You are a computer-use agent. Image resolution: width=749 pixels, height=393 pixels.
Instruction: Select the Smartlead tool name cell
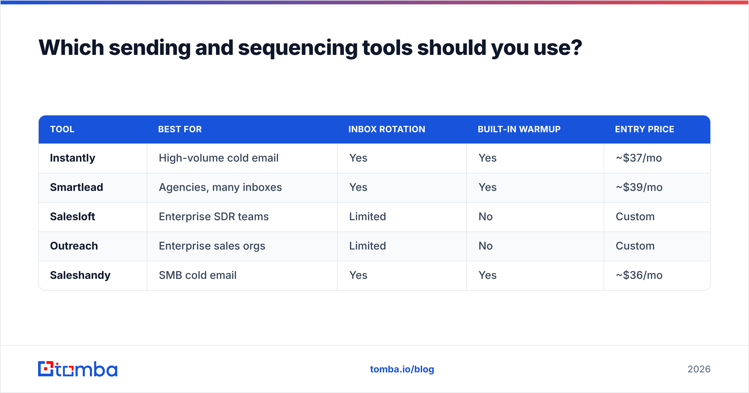point(93,187)
